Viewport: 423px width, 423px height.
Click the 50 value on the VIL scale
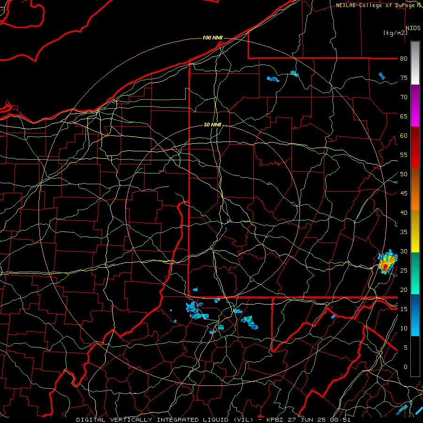[x=404, y=174]
